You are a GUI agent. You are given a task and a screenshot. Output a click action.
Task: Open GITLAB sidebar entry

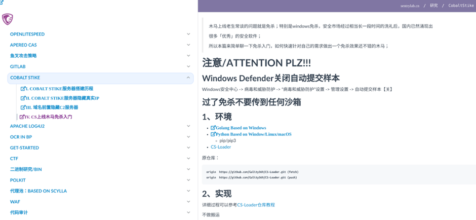pos(18,66)
